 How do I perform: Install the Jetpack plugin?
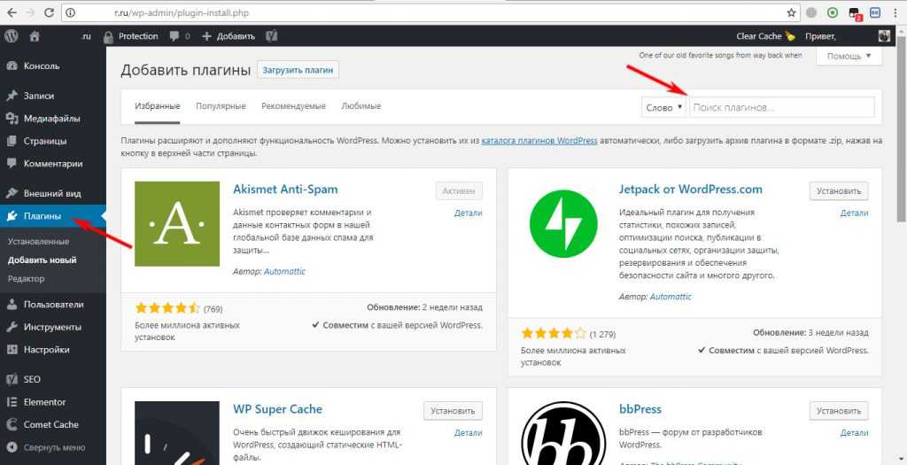(839, 190)
